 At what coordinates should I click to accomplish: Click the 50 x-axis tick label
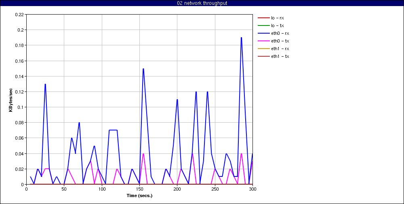tap(64, 189)
